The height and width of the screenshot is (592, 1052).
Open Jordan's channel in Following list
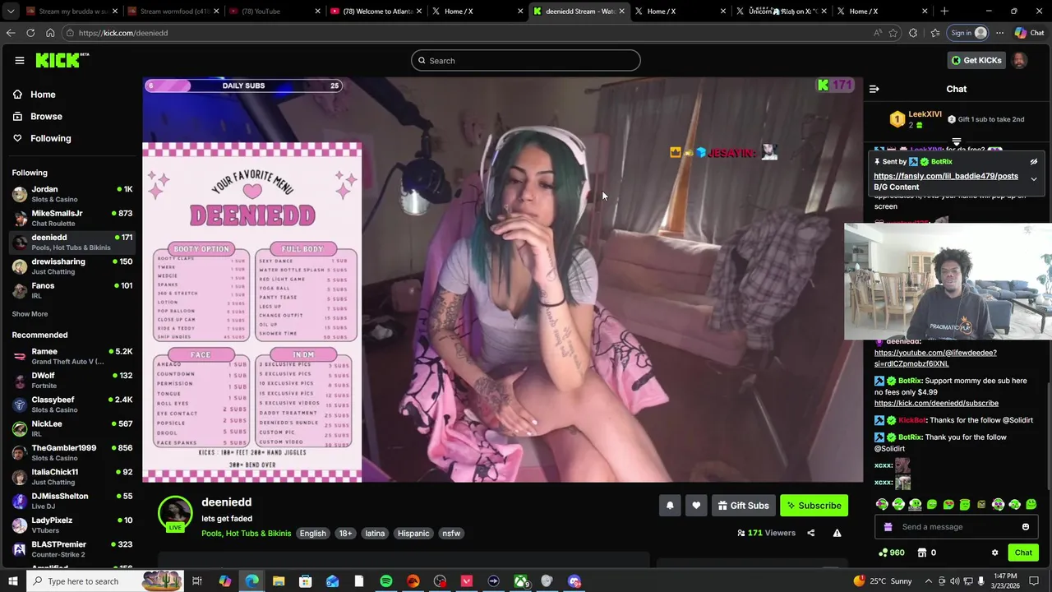coord(72,194)
